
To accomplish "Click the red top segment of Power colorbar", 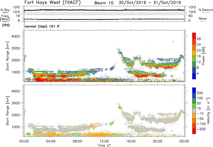I will (x=194, y=36).
